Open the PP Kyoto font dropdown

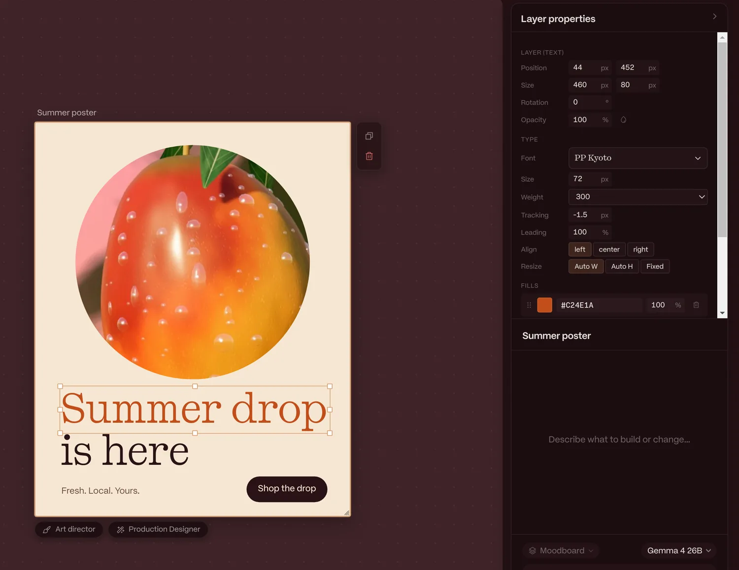(638, 158)
